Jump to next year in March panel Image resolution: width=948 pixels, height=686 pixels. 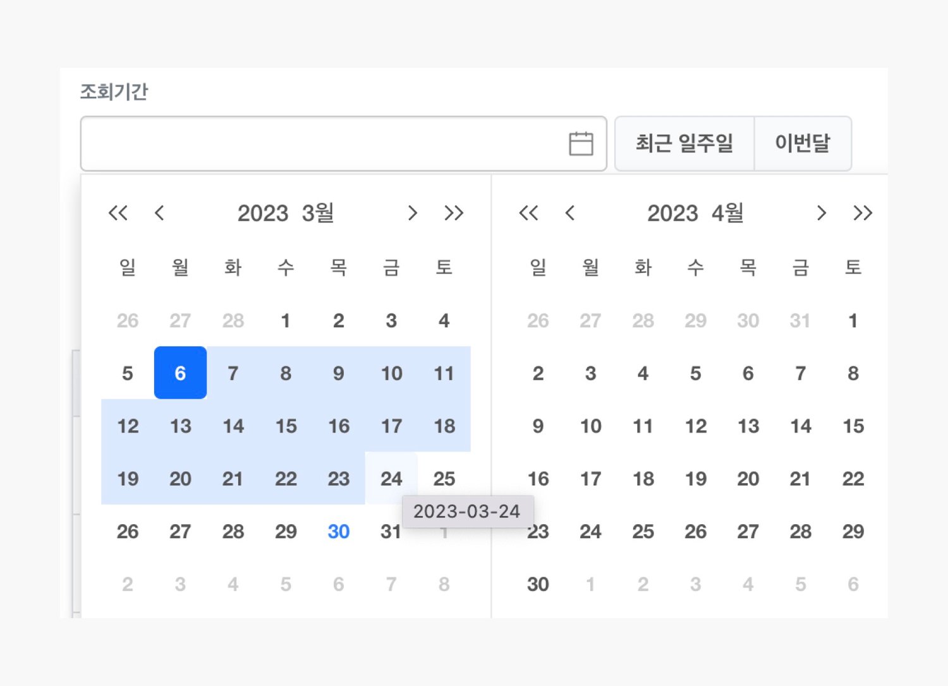tap(454, 214)
